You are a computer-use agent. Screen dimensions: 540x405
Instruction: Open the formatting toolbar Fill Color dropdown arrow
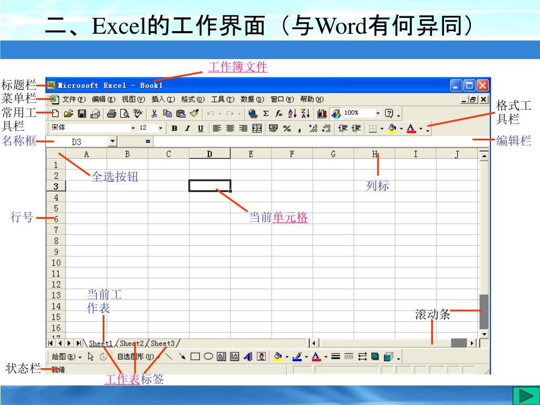pyautogui.click(x=401, y=129)
